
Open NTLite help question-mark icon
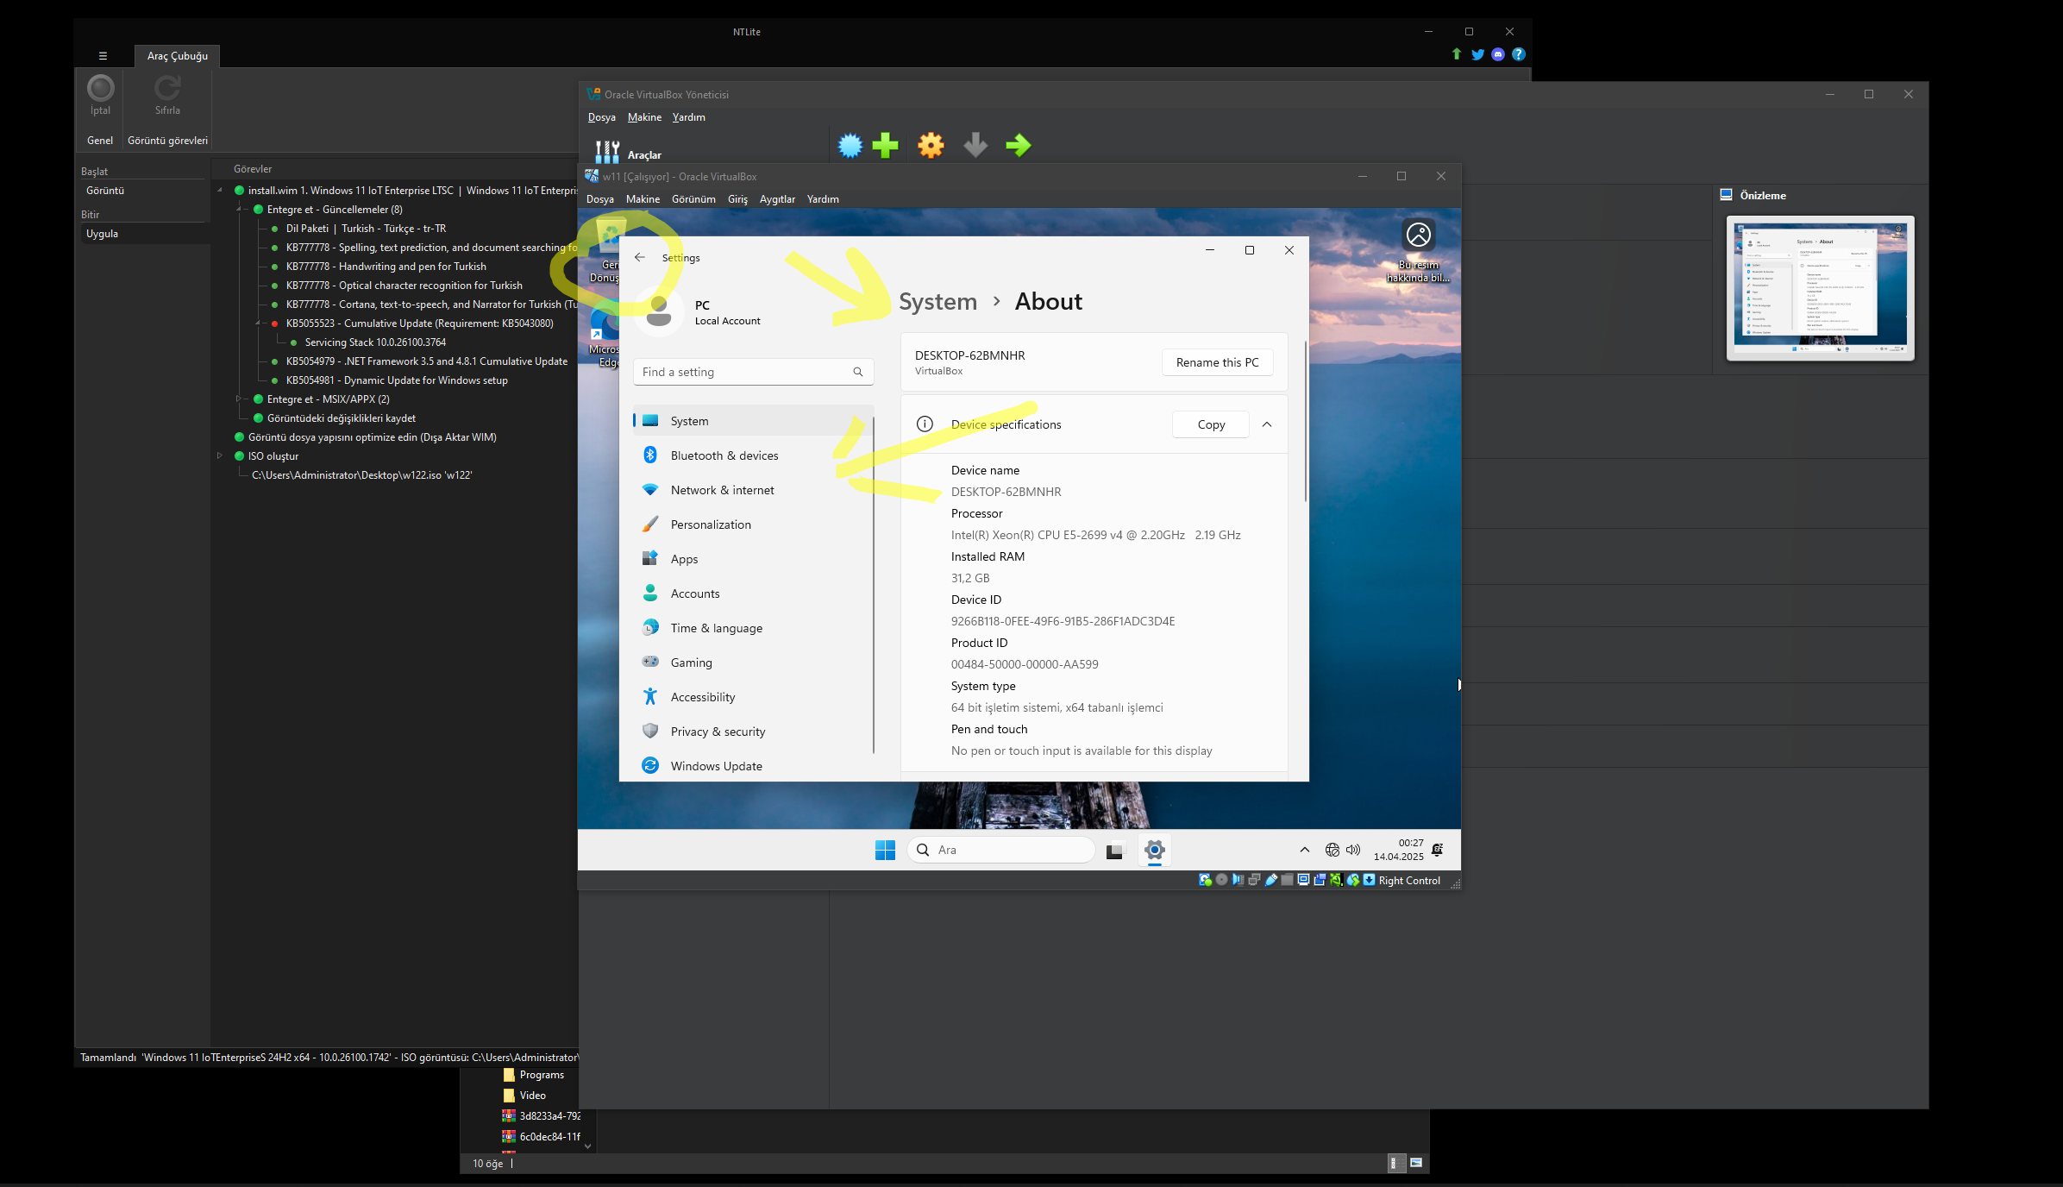coord(1519,54)
